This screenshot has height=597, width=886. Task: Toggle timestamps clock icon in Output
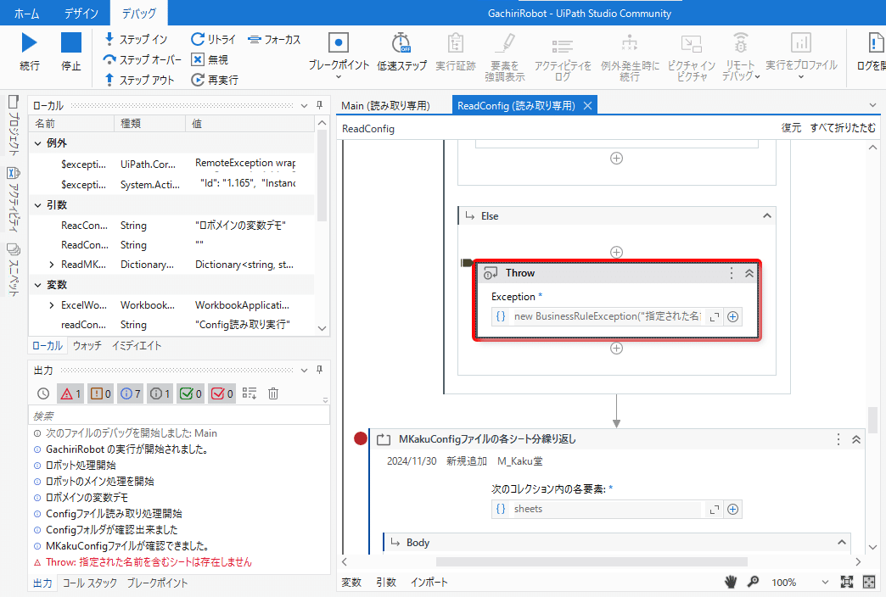pyautogui.click(x=43, y=393)
